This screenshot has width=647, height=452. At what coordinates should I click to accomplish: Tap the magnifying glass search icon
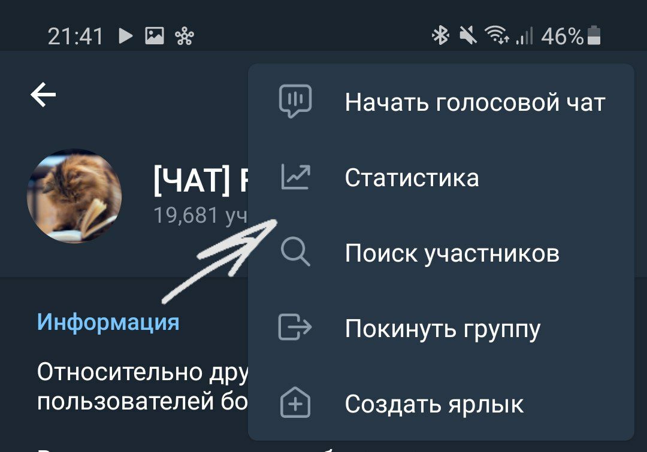295,253
